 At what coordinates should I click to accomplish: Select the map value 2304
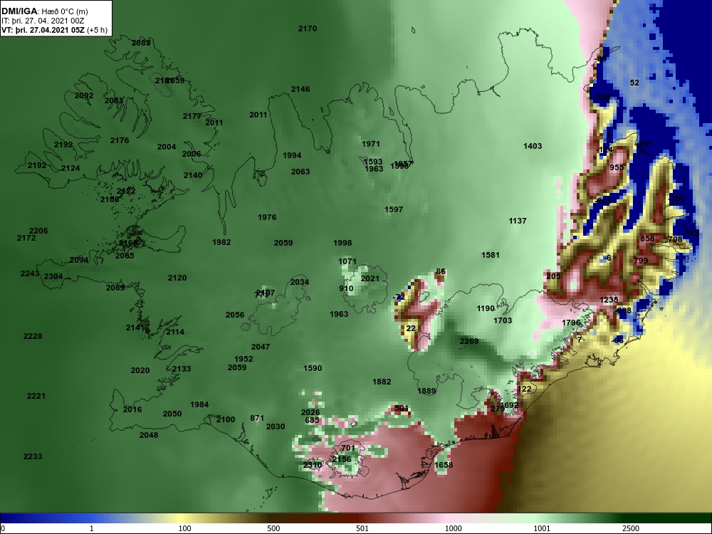(53, 276)
